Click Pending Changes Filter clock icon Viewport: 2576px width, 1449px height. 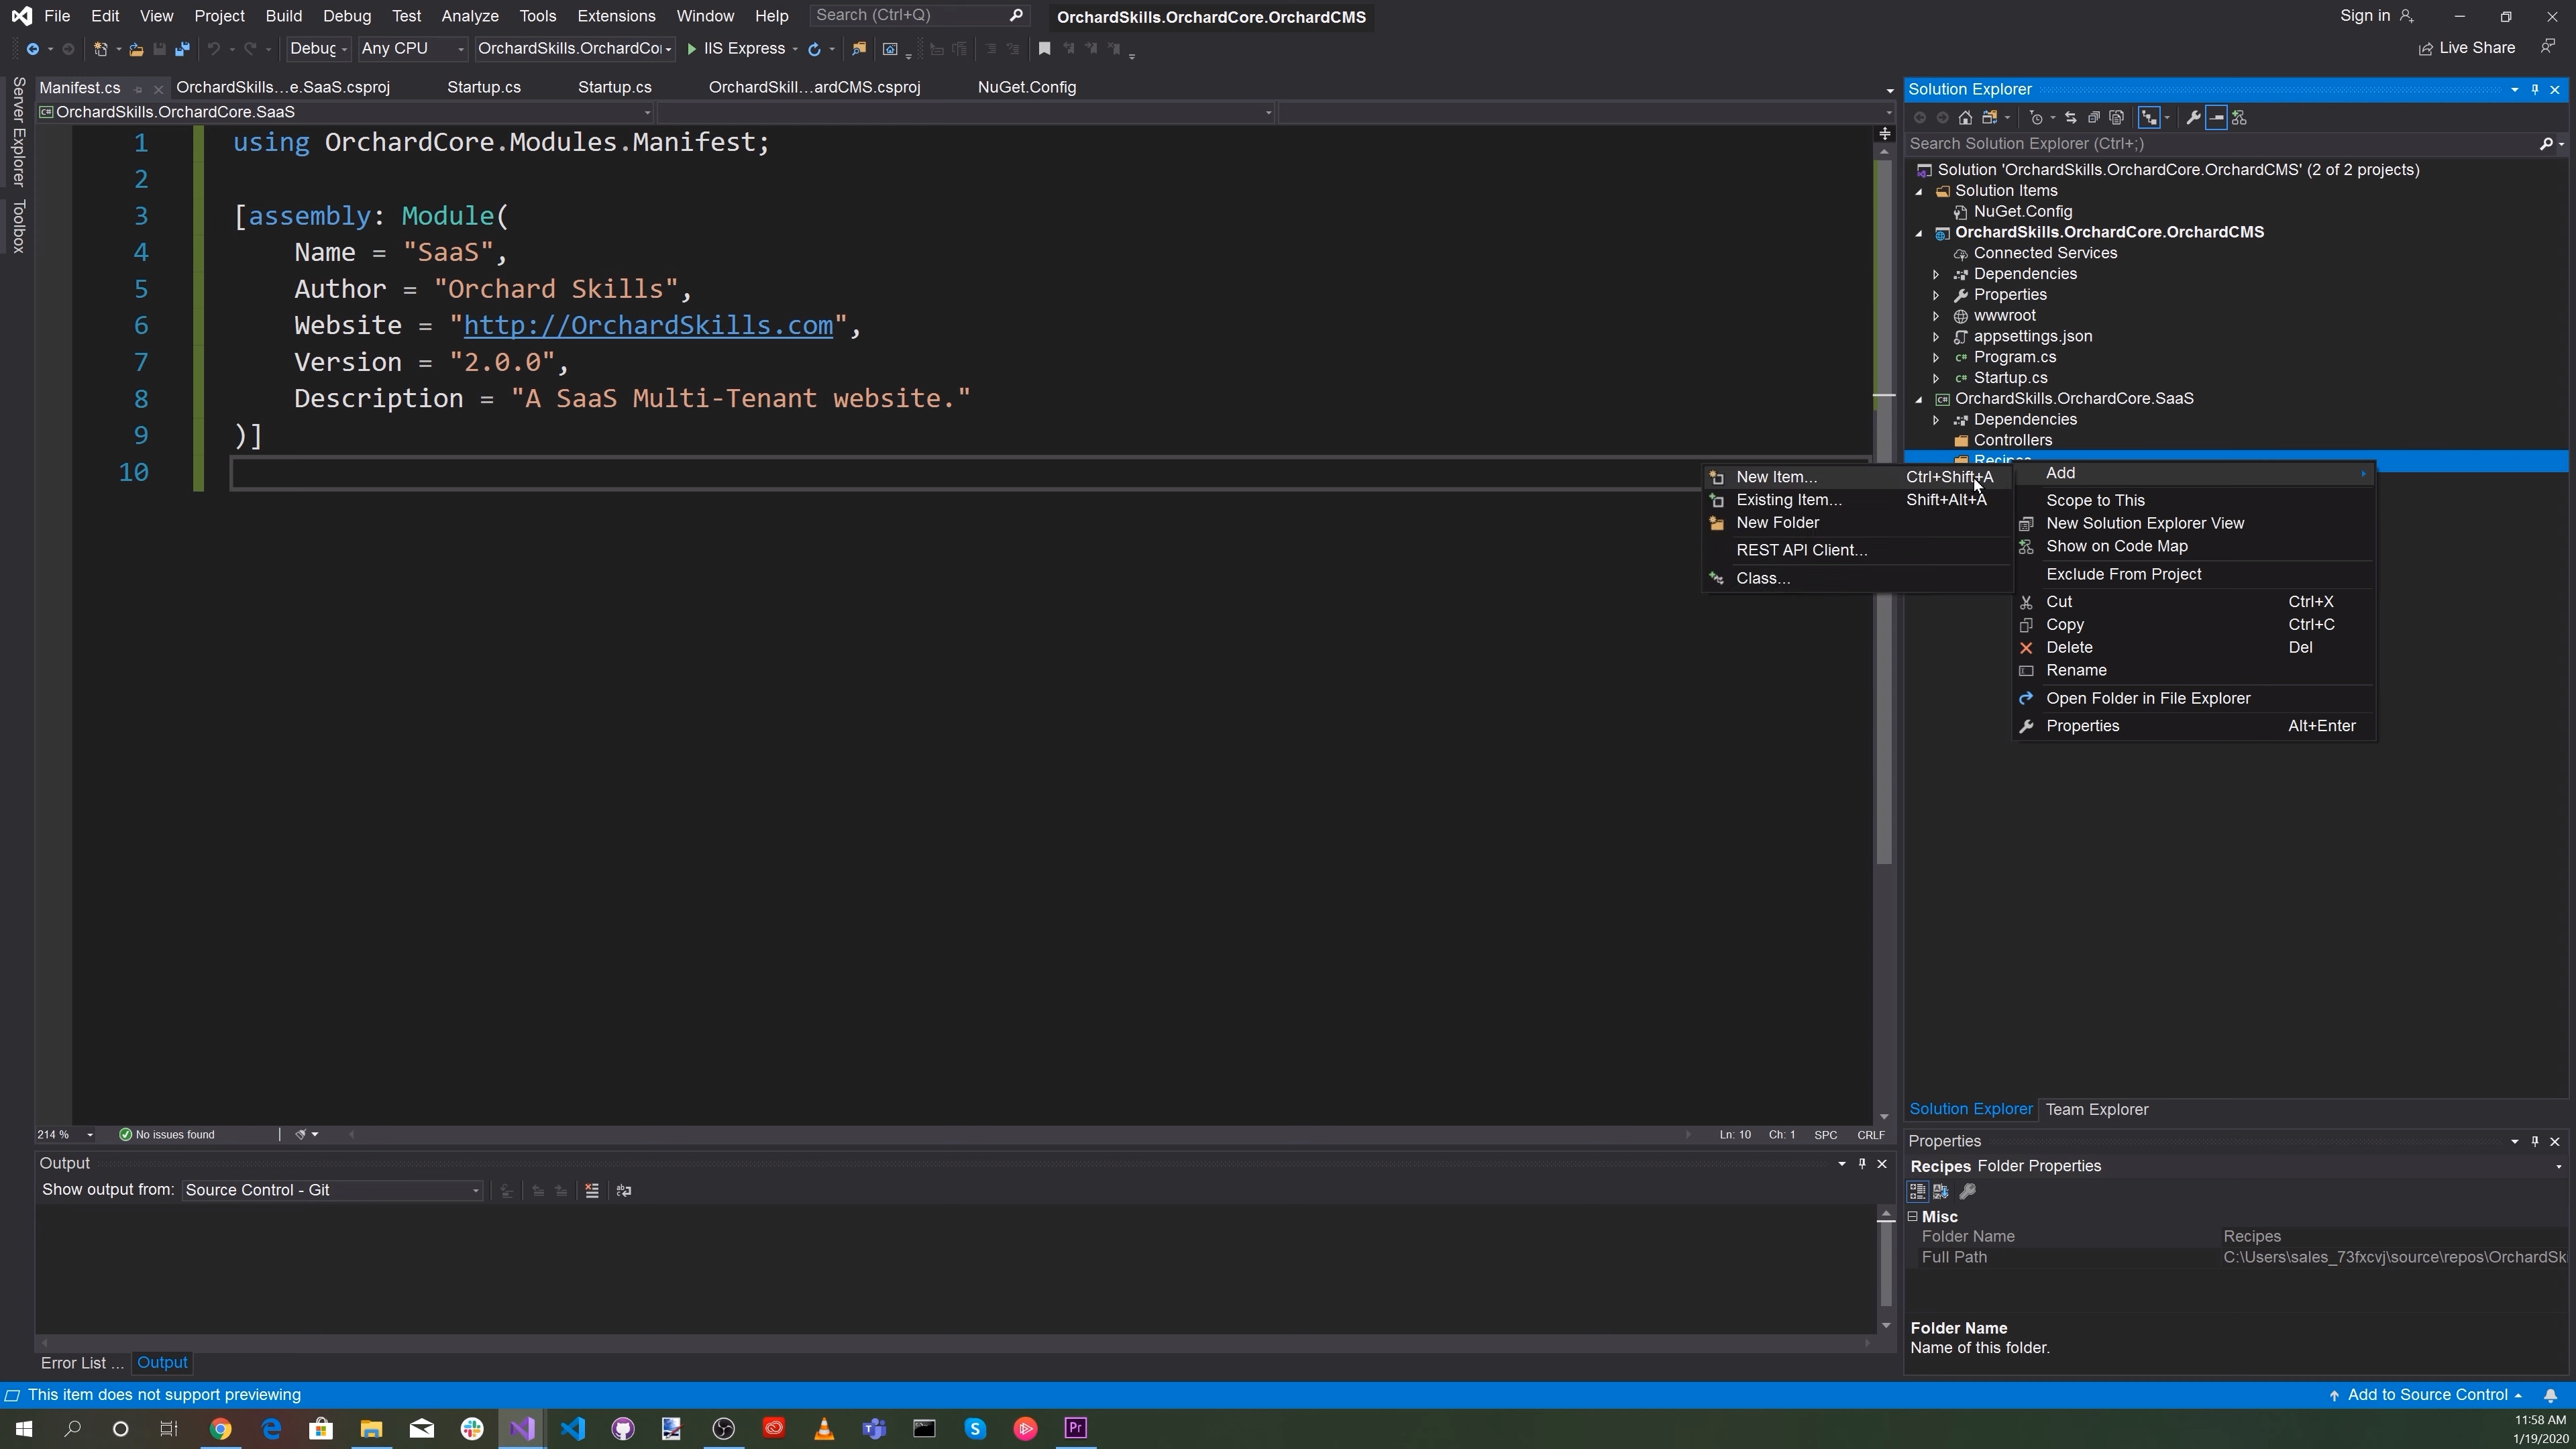pos(2036,118)
